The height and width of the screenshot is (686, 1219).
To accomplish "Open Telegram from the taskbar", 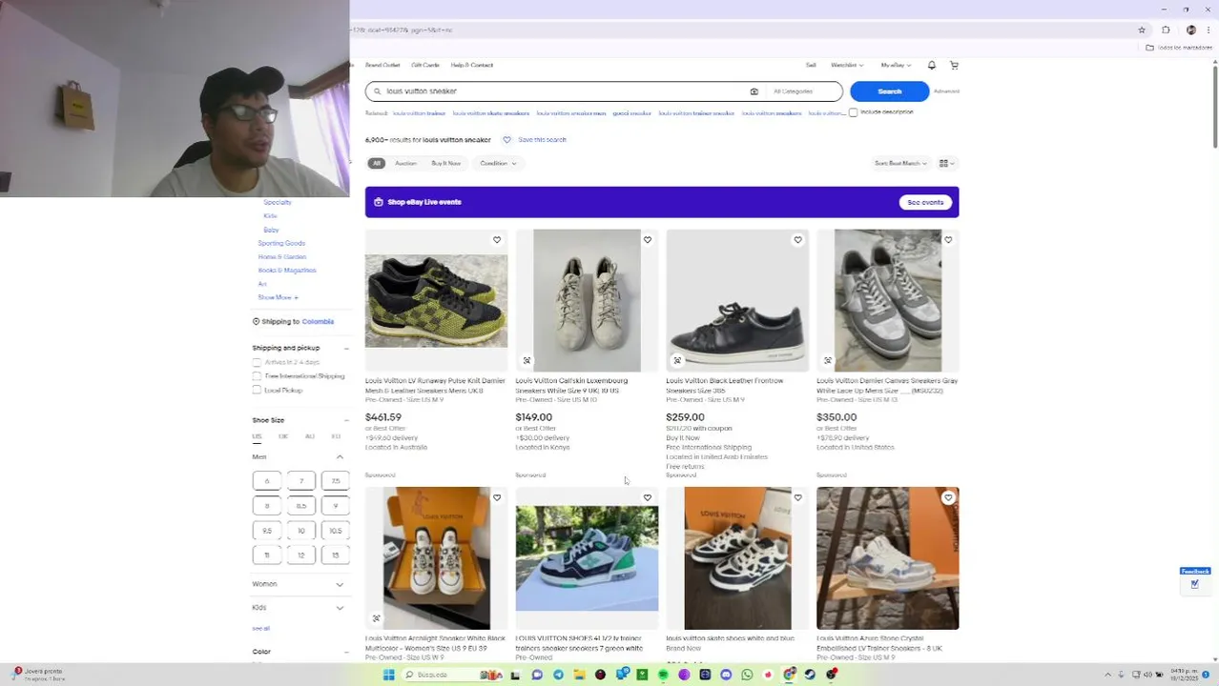I will tap(558, 675).
